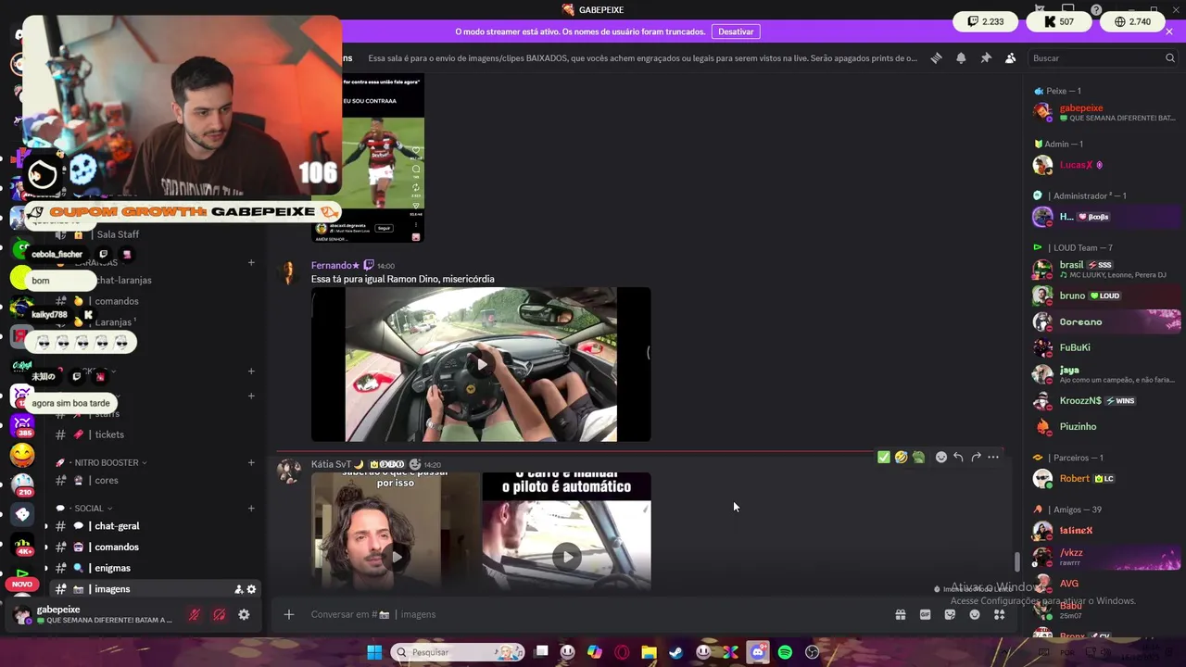Image resolution: width=1186 pixels, height=667 pixels.
Task: Undeafen the headphones in user panel
Action: click(x=220, y=614)
